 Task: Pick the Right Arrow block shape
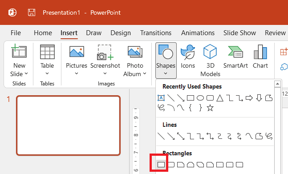click(249, 98)
